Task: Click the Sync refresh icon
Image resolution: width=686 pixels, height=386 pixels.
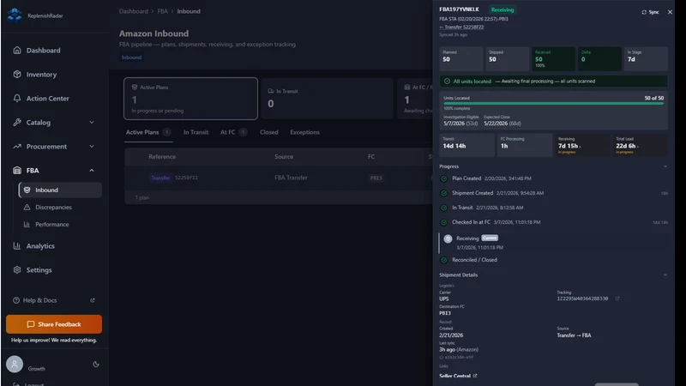Action: pos(644,12)
